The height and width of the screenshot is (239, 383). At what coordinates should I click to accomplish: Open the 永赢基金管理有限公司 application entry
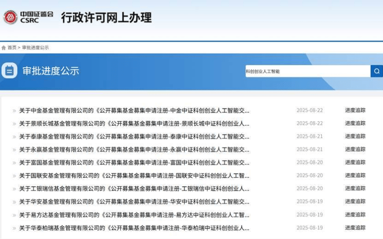(134, 150)
